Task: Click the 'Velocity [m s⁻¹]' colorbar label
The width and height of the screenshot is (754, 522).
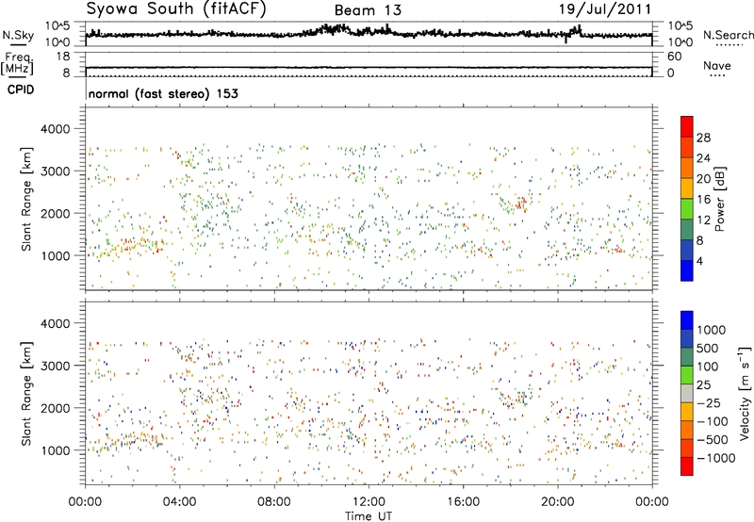Action: coord(745,393)
